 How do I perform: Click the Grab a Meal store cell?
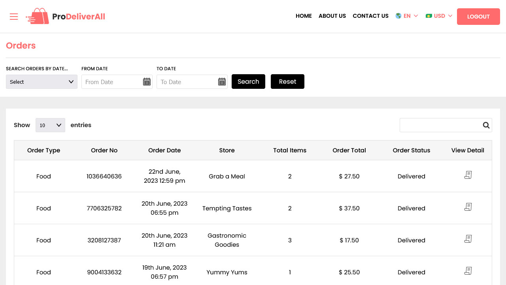[227, 176]
